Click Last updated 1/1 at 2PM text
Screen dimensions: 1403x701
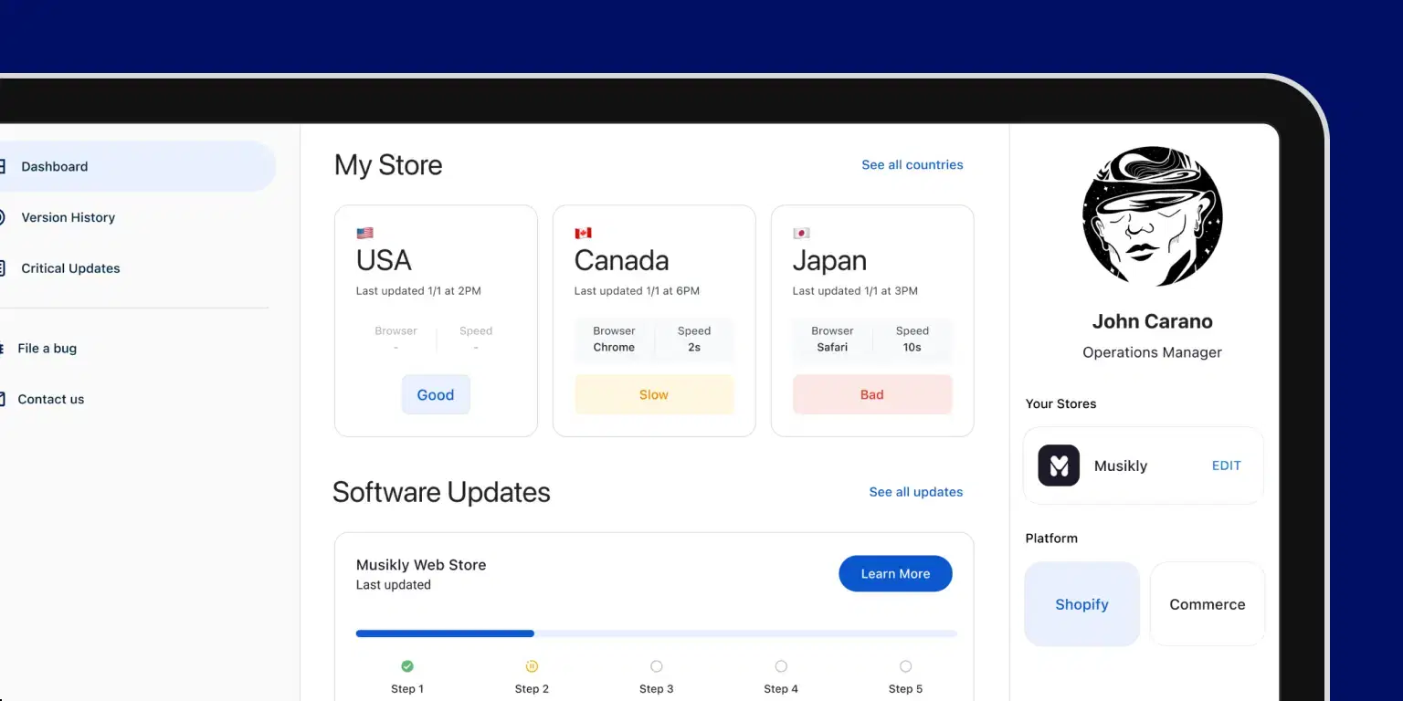click(418, 291)
